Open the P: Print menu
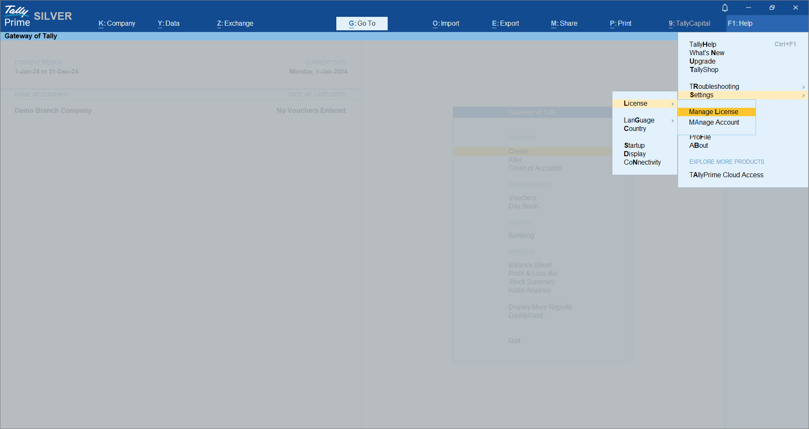 coord(621,24)
